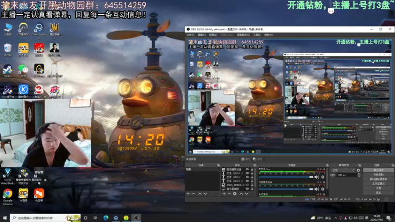The height and width of the screenshot is (222, 395).
Task: Move scene up in scenes panel
Action: [200, 194]
